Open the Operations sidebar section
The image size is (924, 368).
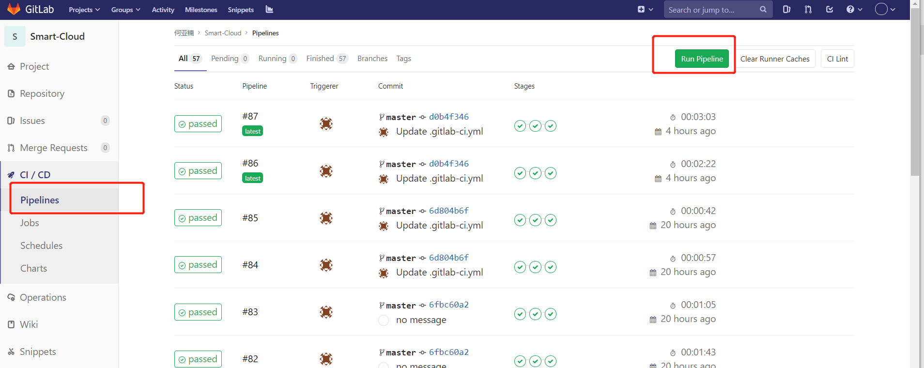(x=59, y=297)
